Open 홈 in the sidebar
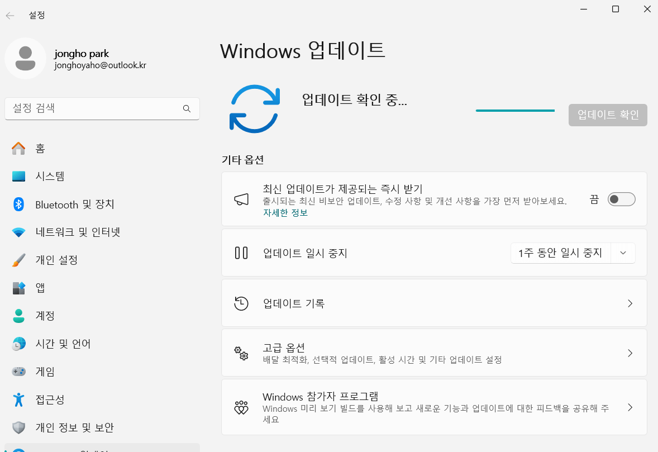This screenshot has width=658, height=452. tap(102, 148)
